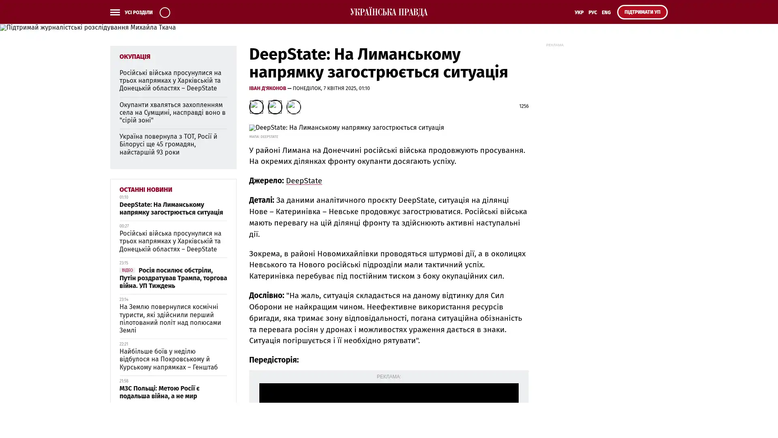The width and height of the screenshot is (778, 438).
Task: Click the ПІДТРИМАТИ УП button
Action: 642,12
